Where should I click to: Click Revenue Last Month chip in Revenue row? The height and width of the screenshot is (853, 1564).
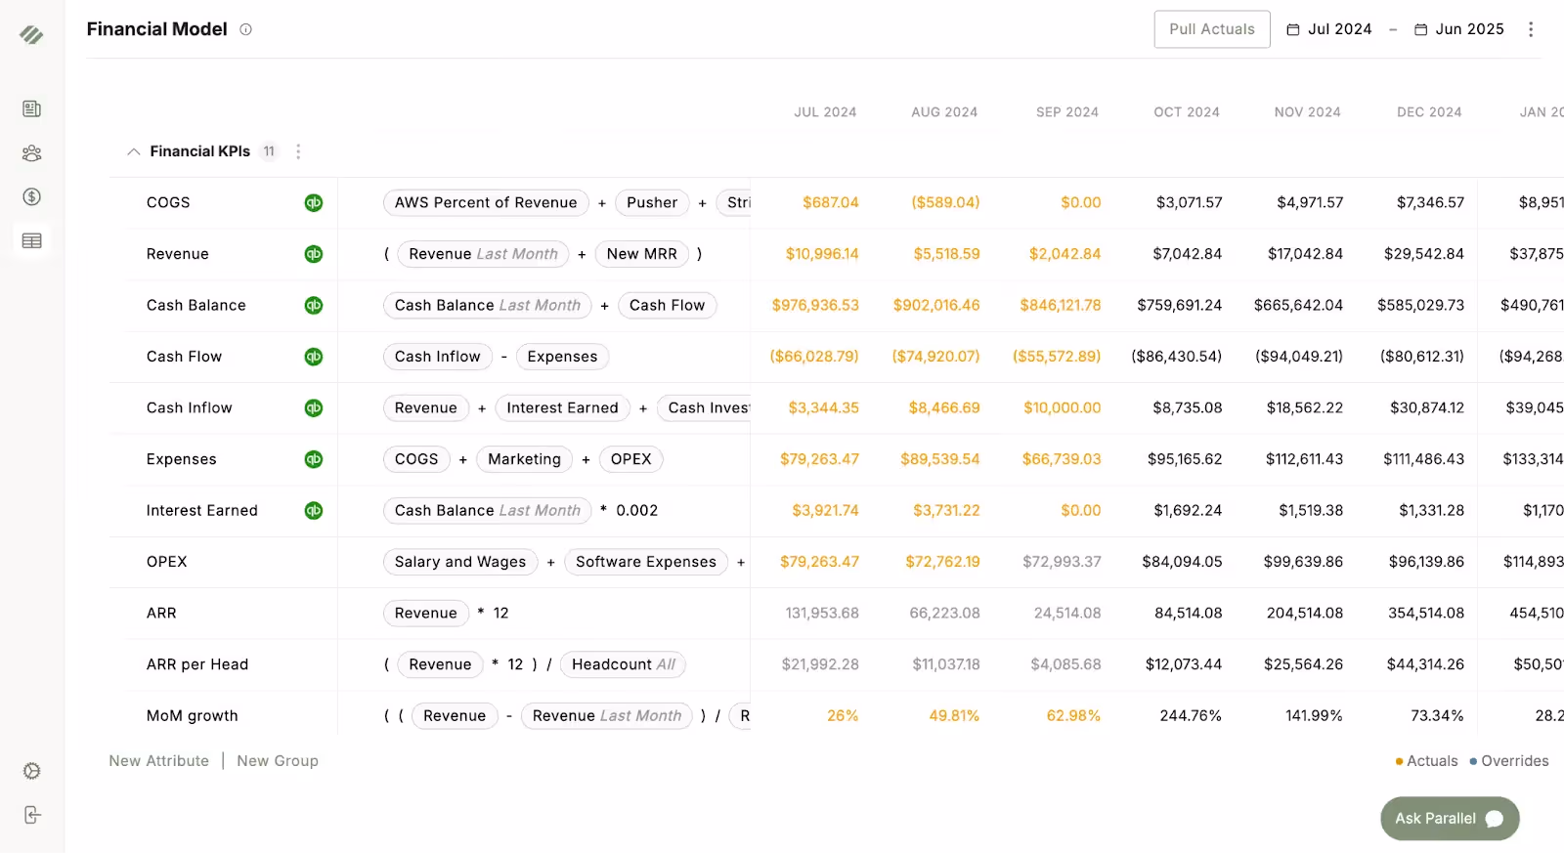(483, 254)
